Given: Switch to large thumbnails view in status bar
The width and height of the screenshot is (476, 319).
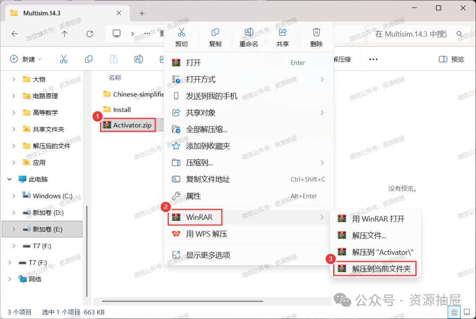Looking at the screenshot, I should click(x=467, y=312).
